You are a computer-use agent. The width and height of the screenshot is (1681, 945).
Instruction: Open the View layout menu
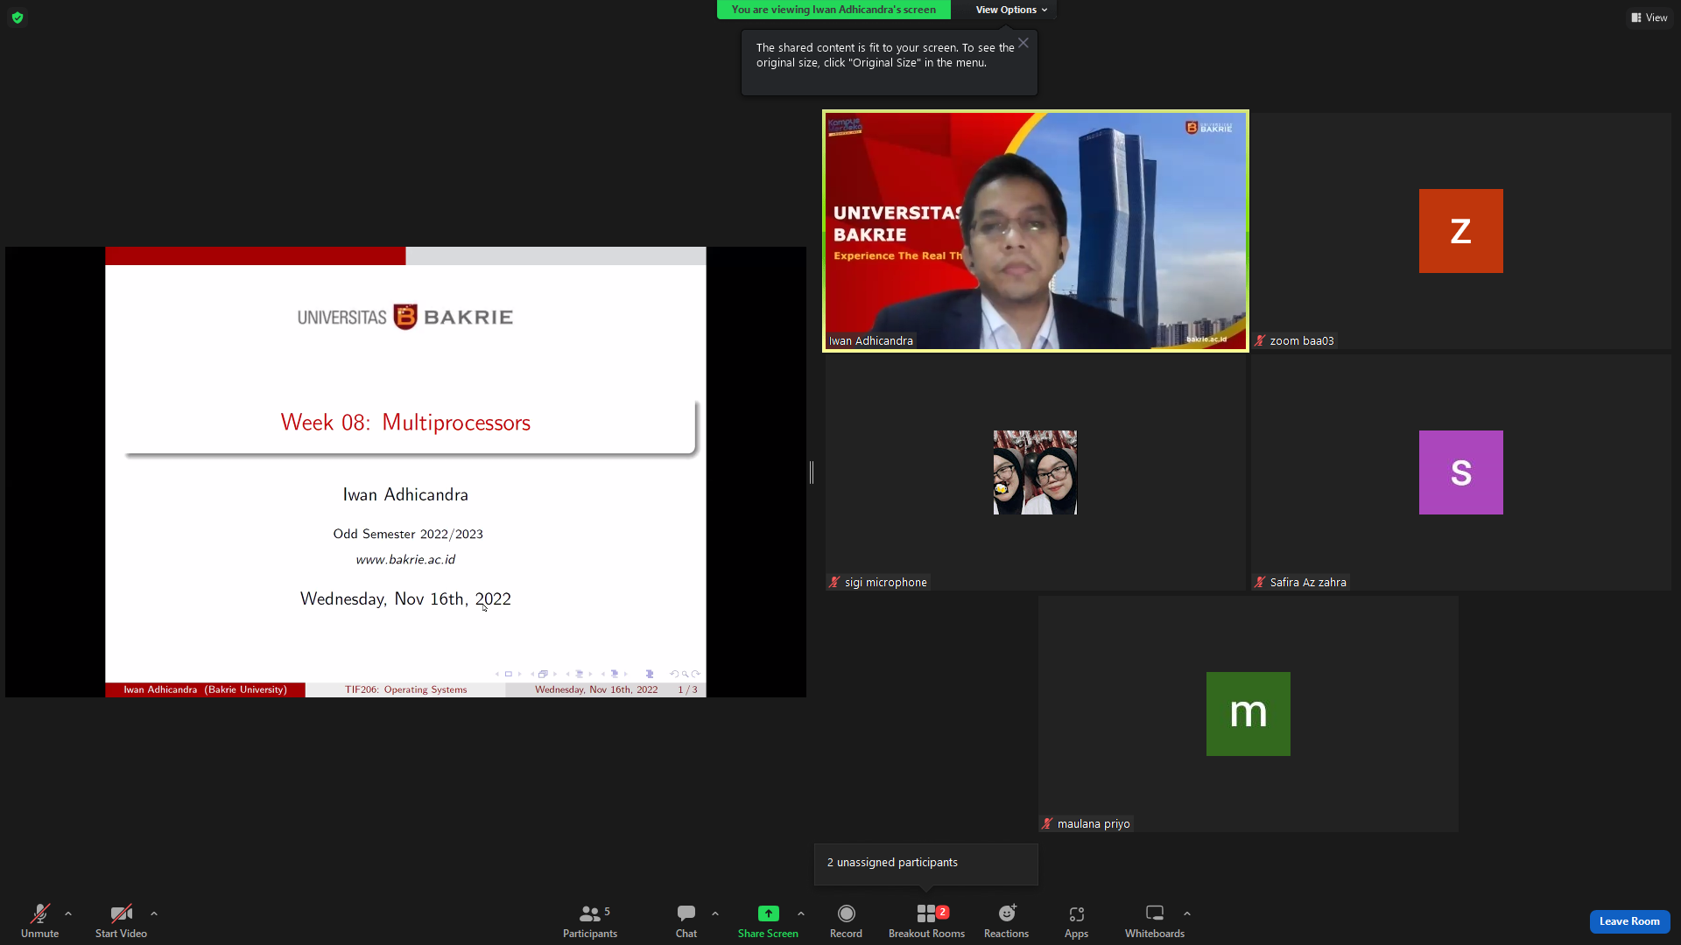(x=1649, y=17)
